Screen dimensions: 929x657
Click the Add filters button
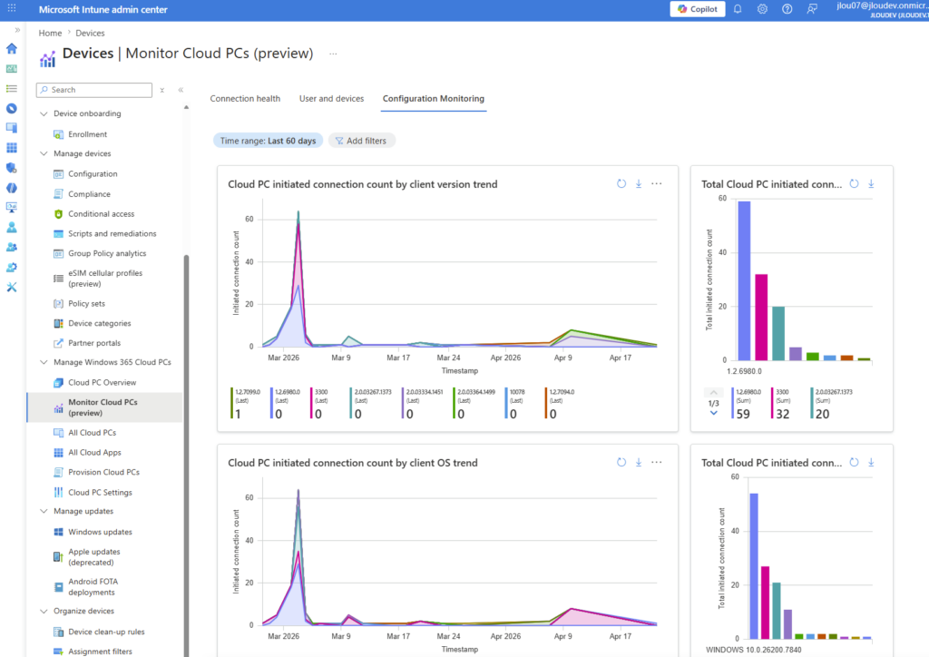[361, 141]
